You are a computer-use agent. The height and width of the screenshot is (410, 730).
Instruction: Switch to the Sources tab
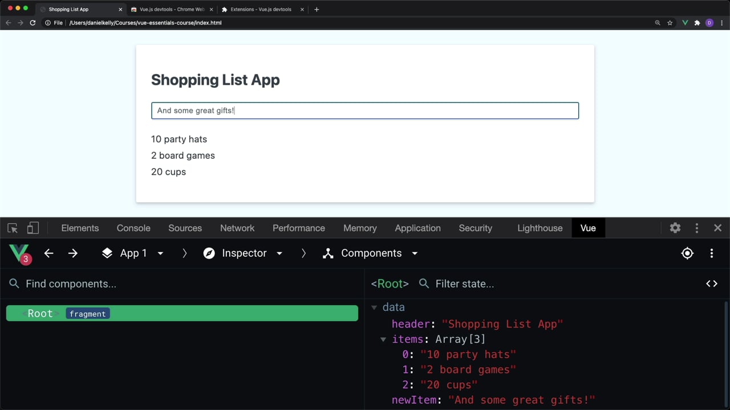pyautogui.click(x=185, y=228)
